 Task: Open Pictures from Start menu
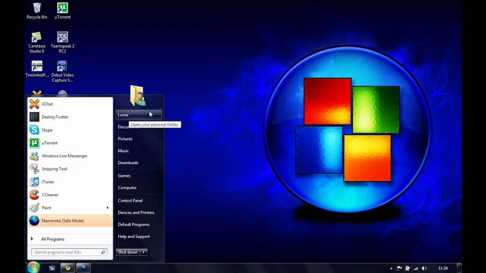pyautogui.click(x=139, y=139)
